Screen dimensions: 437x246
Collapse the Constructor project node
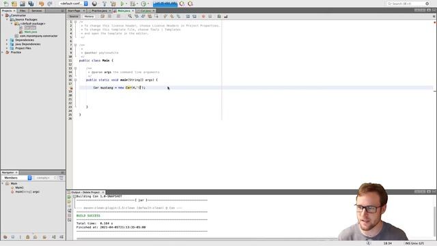[x=3, y=15]
